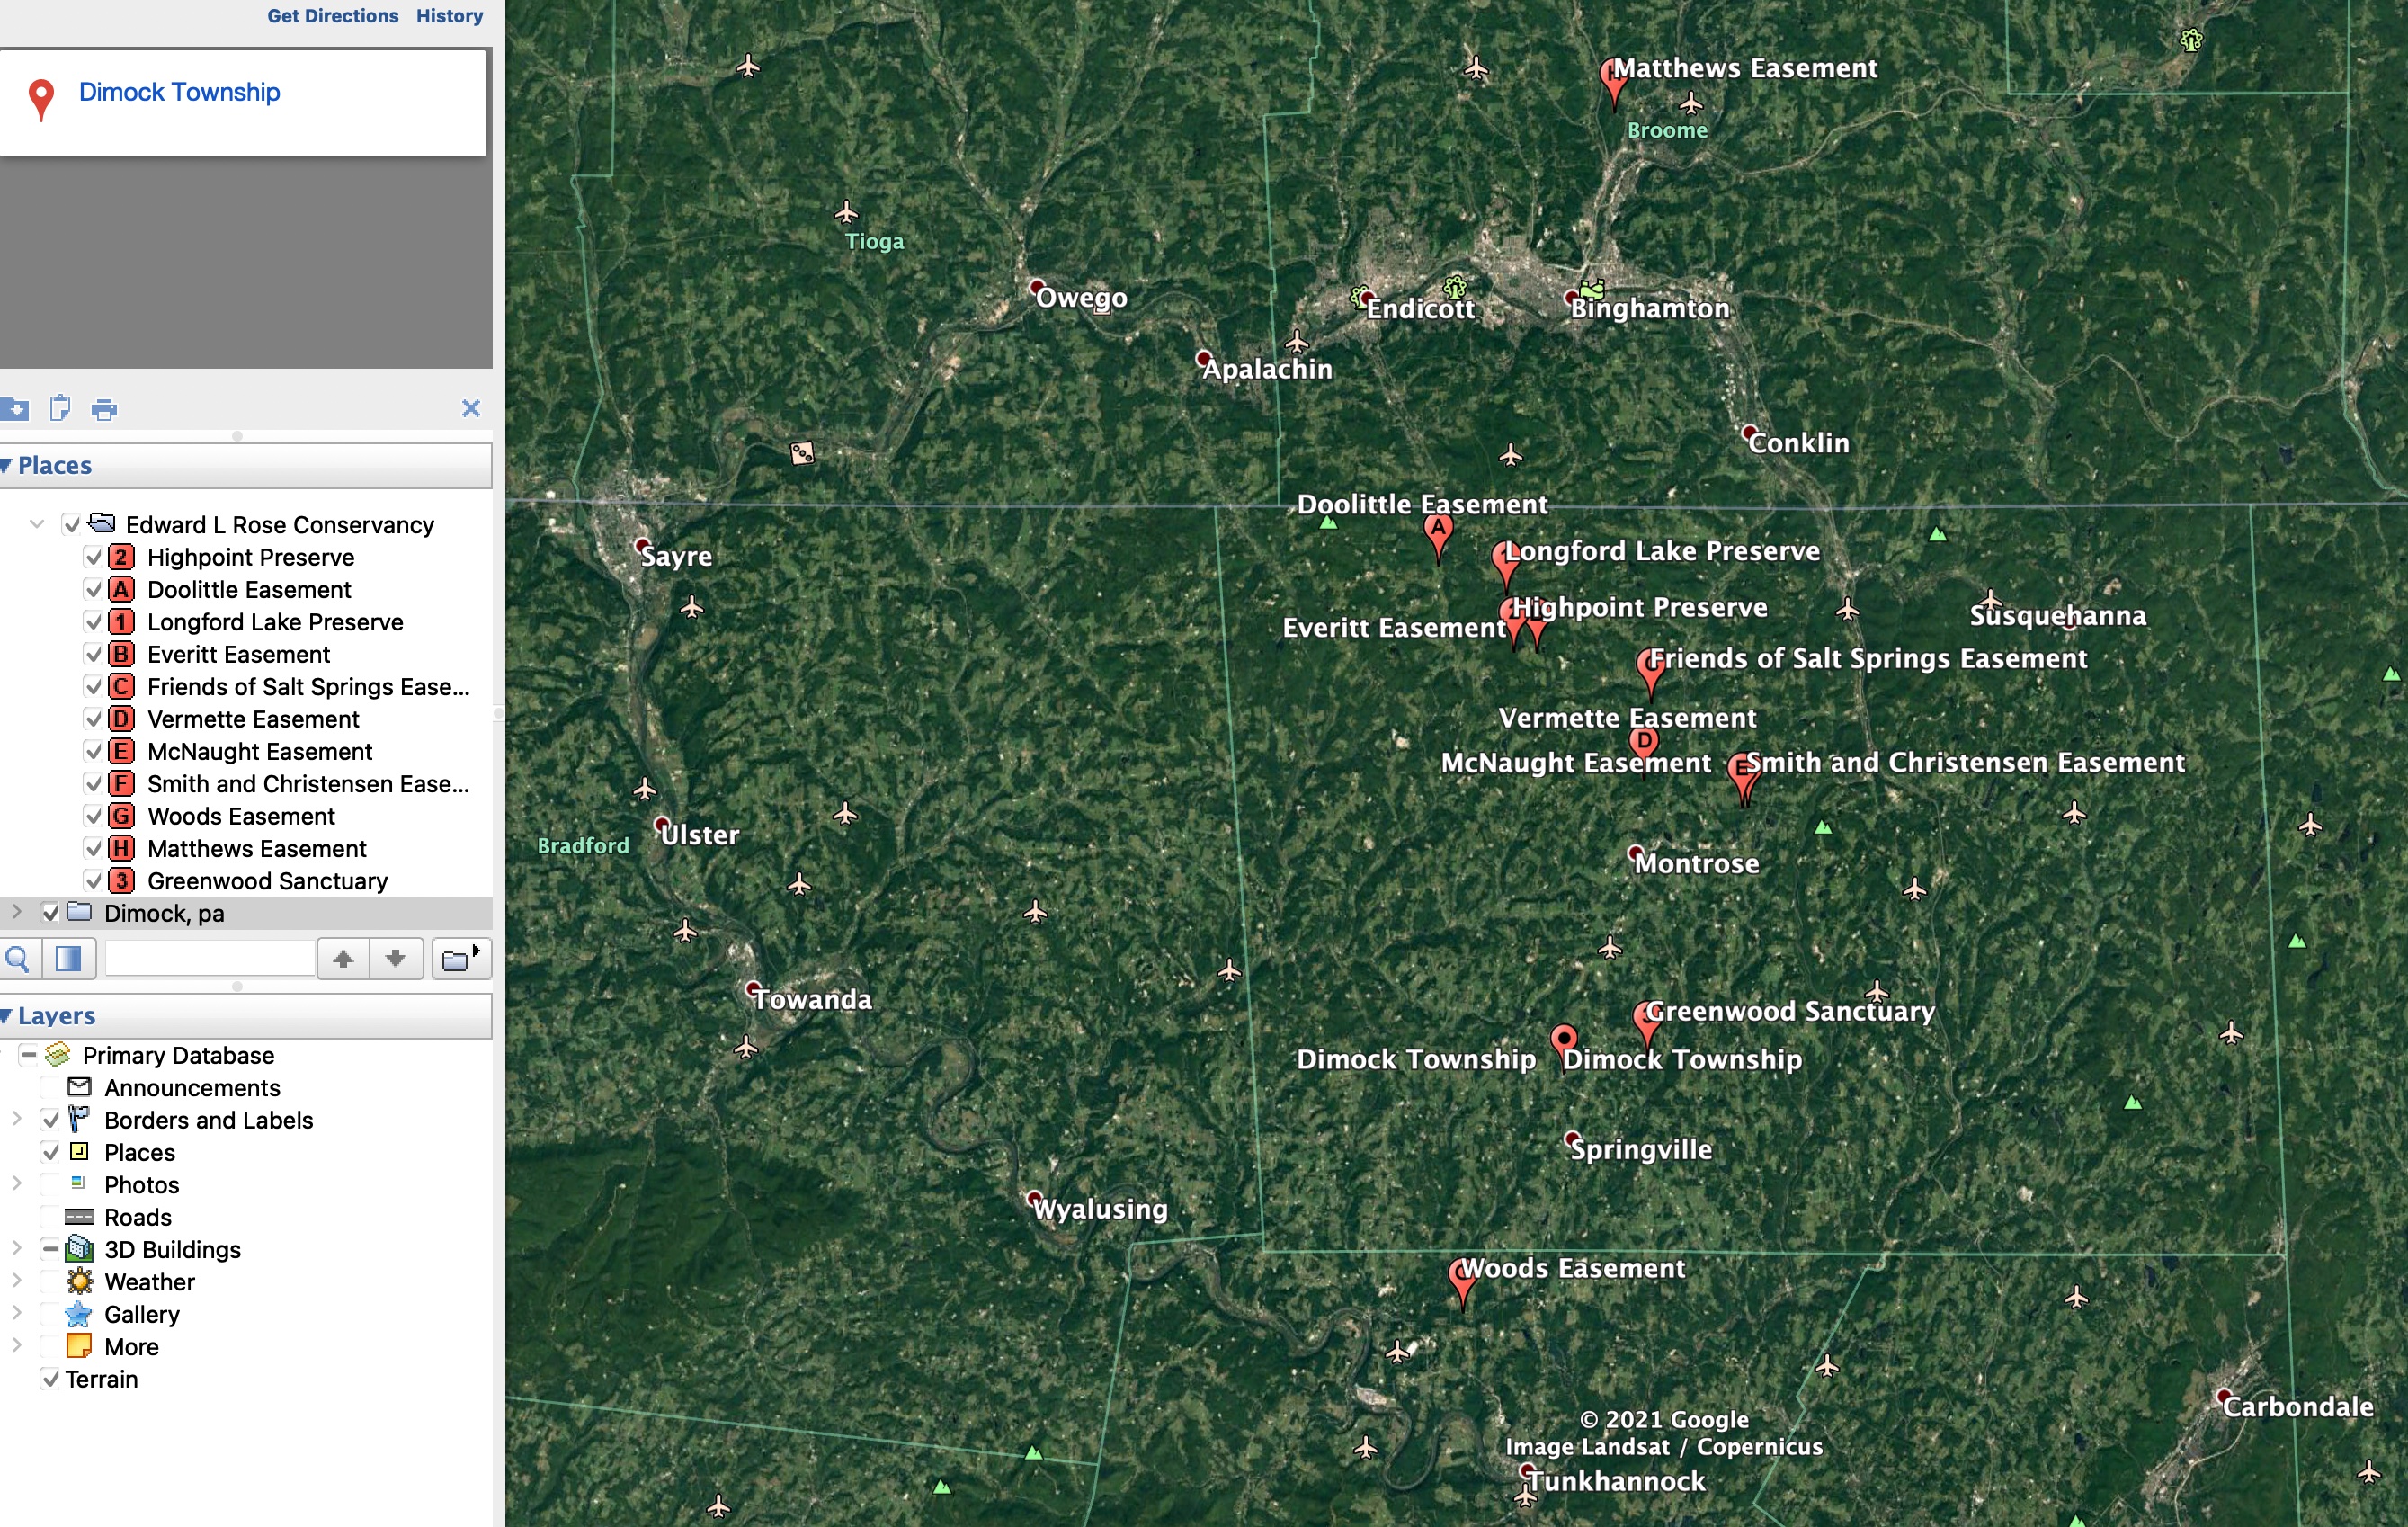Print the search results
The width and height of the screenshot is (2408, 1527).
click(104, 409)
